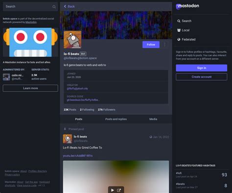Open the Mastodon link in server description
This screenshot has height=193, width=232.
click(31, 22)
